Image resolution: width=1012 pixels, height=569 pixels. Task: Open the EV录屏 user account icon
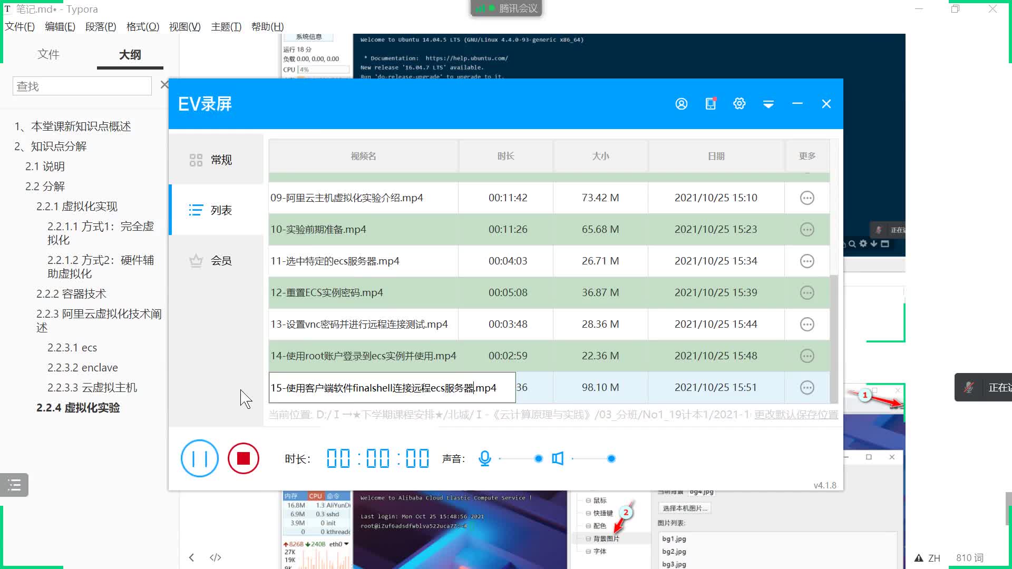tap(681, 104)
